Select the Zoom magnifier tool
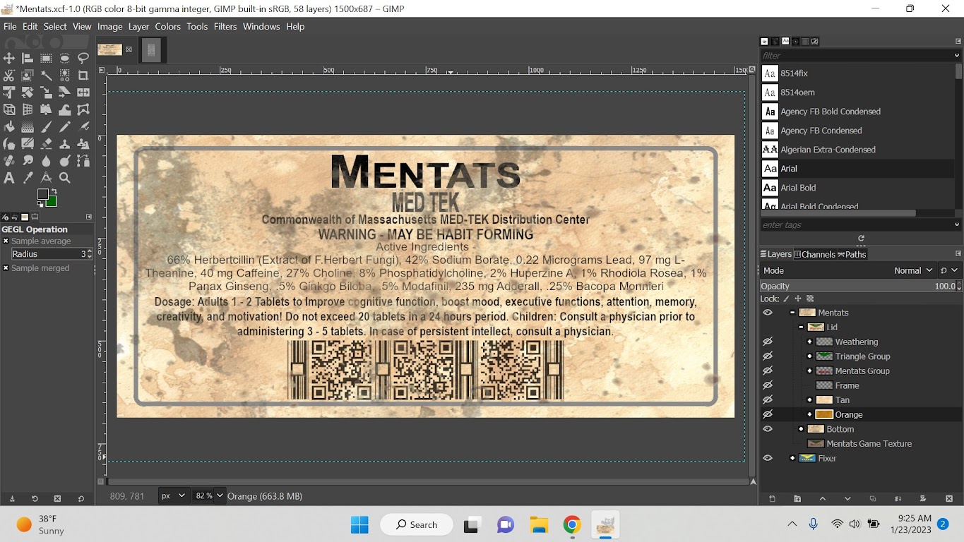Viewport: 964px width, 542px height. (x=65, y=178)
